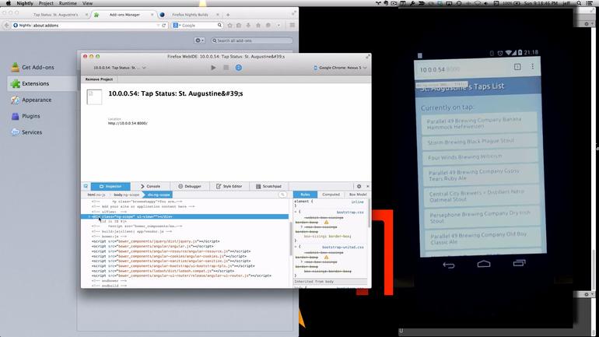Select the jquery.js script line

(x=156, y=241)
